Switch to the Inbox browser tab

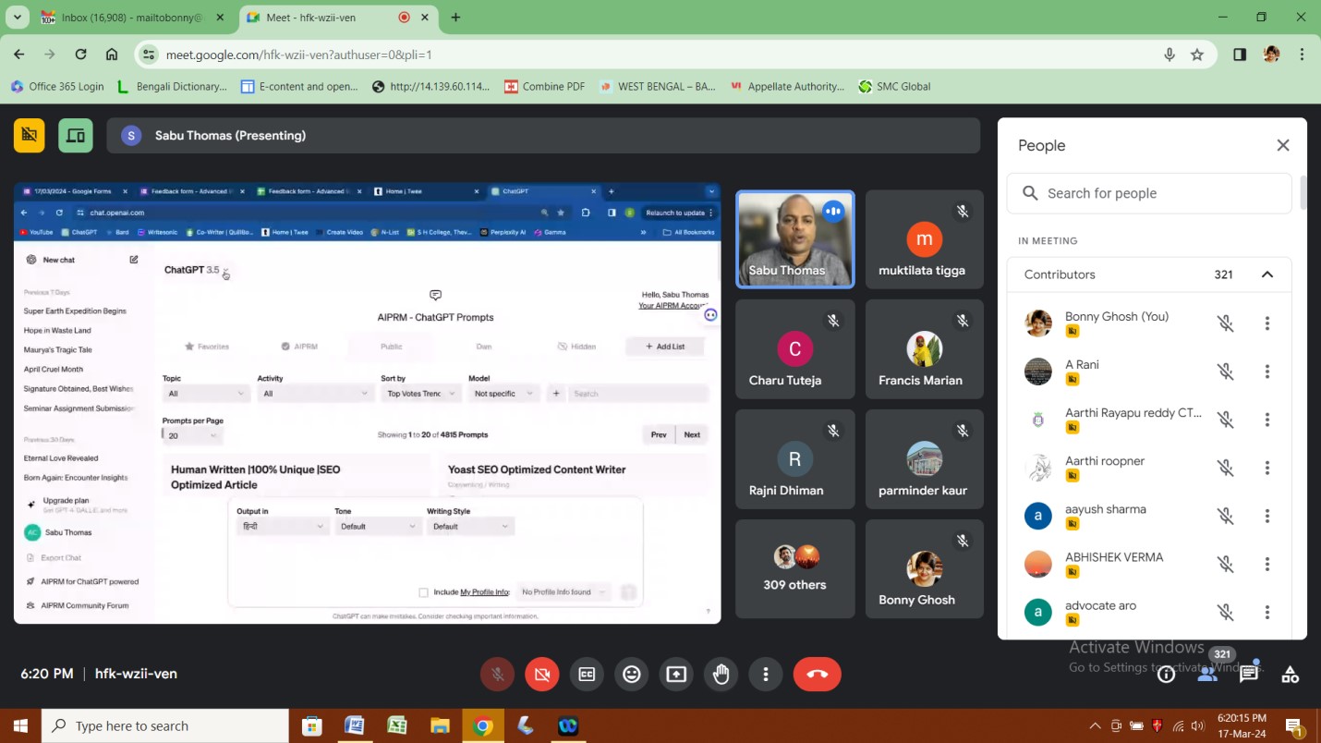click(127, 18)
